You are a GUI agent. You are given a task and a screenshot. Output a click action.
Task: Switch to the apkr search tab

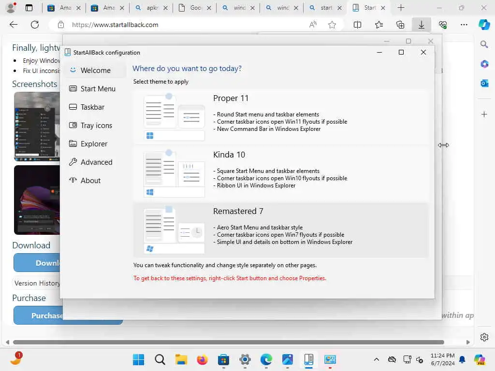click(151, 8)
